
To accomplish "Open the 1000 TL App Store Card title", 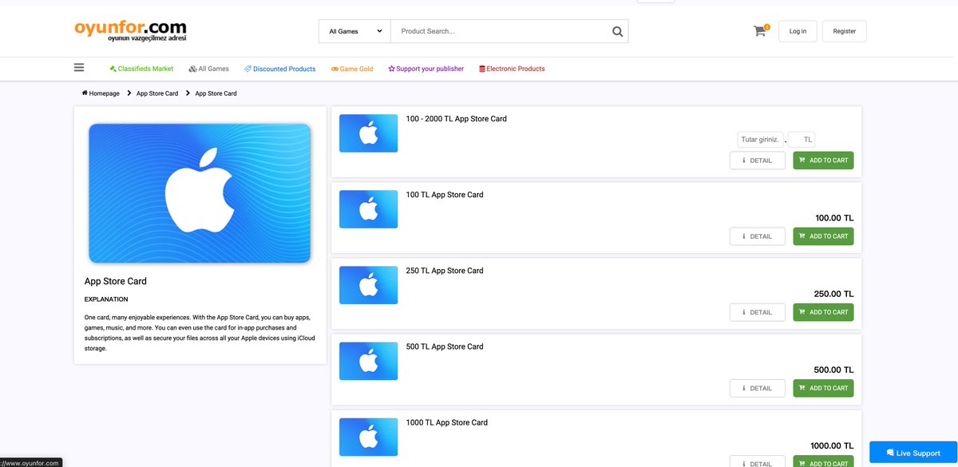I will coord(446,422).
